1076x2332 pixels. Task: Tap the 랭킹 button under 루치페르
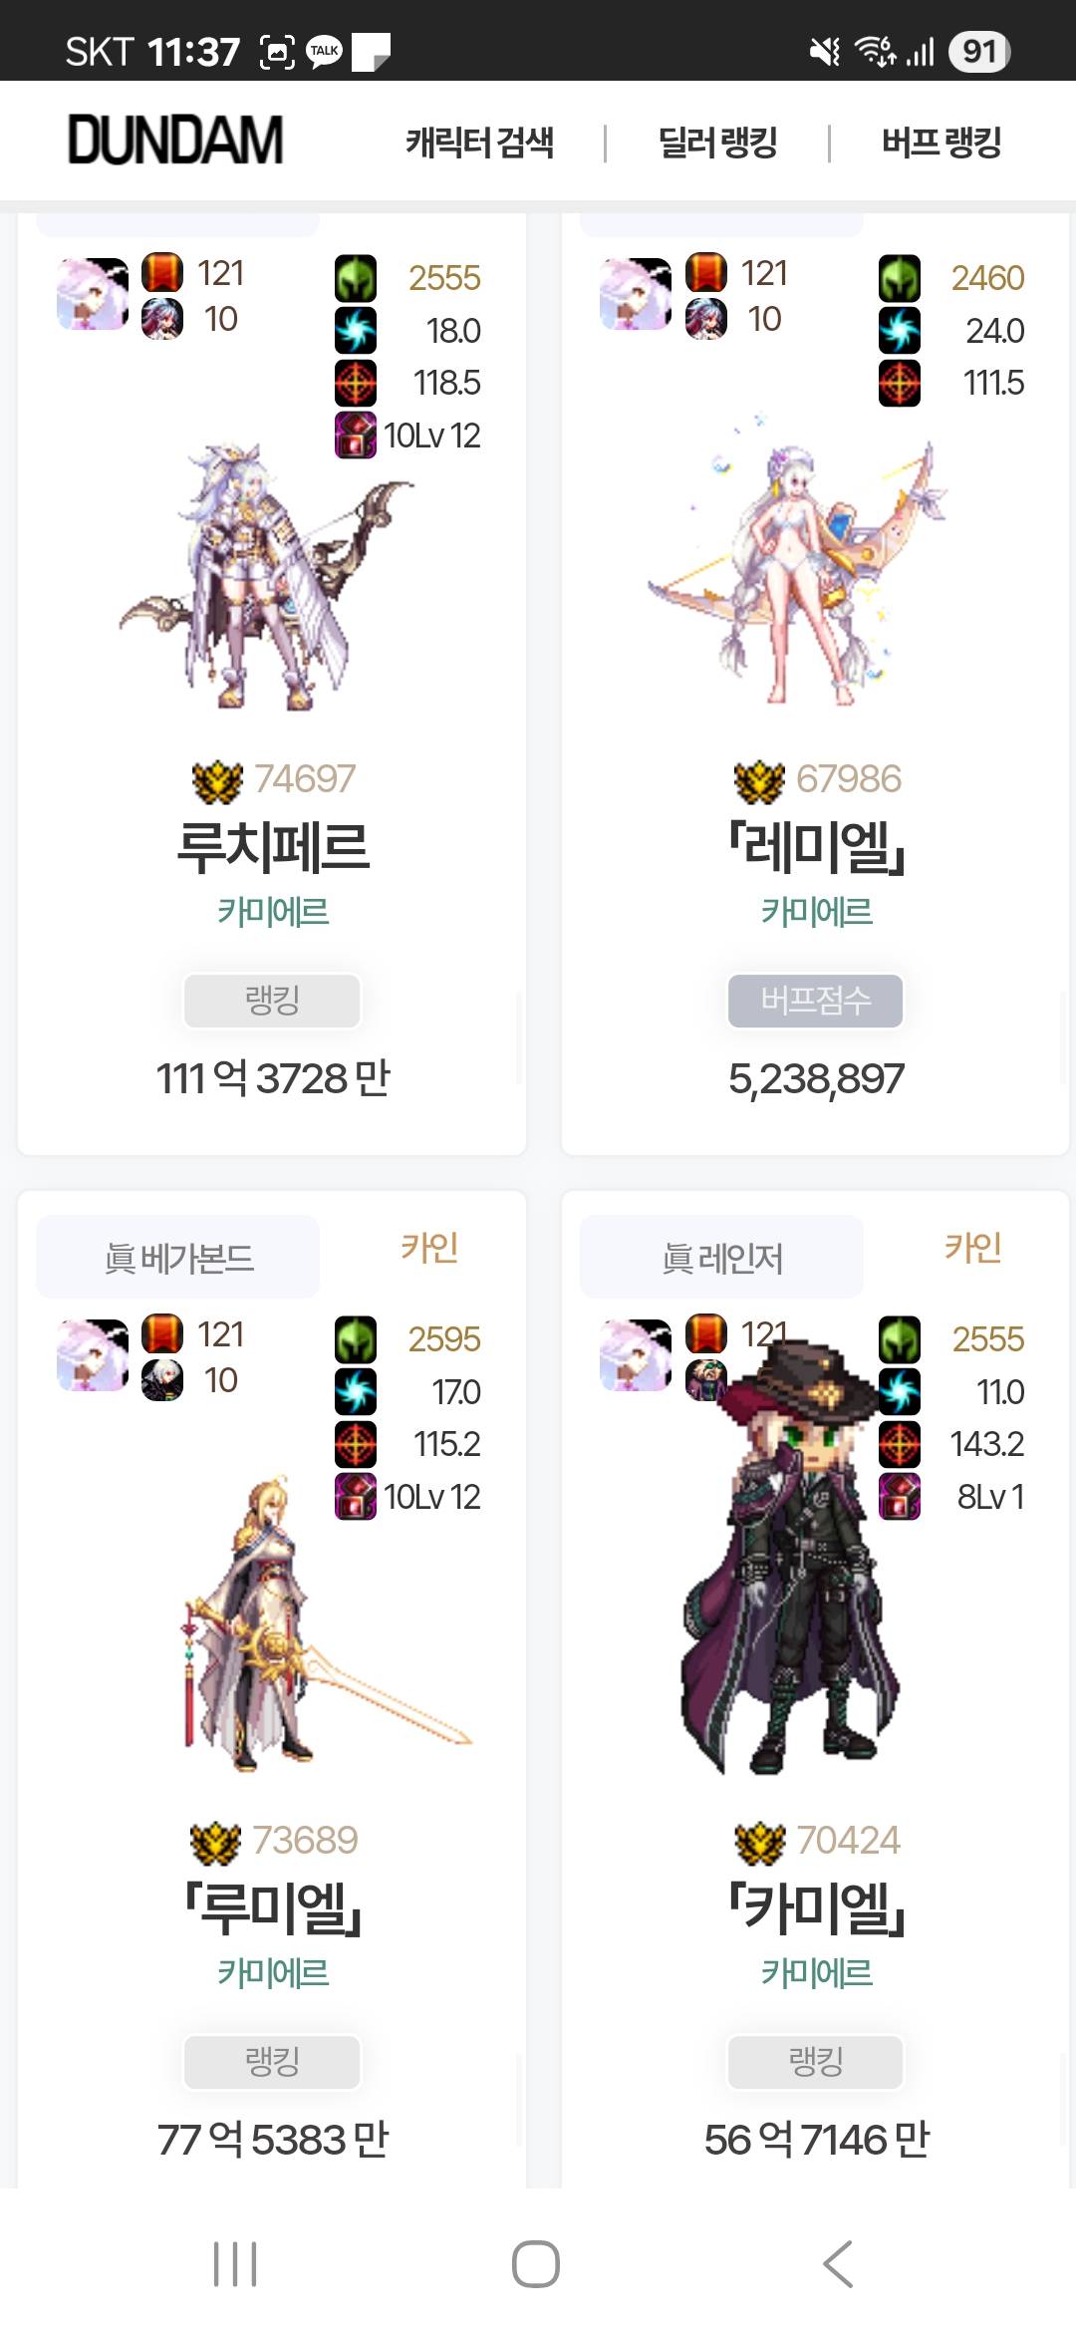[272, 1000]
